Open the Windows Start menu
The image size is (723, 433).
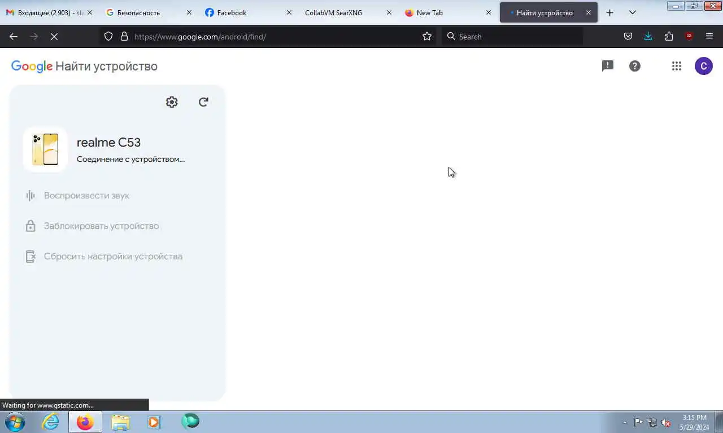15,422
